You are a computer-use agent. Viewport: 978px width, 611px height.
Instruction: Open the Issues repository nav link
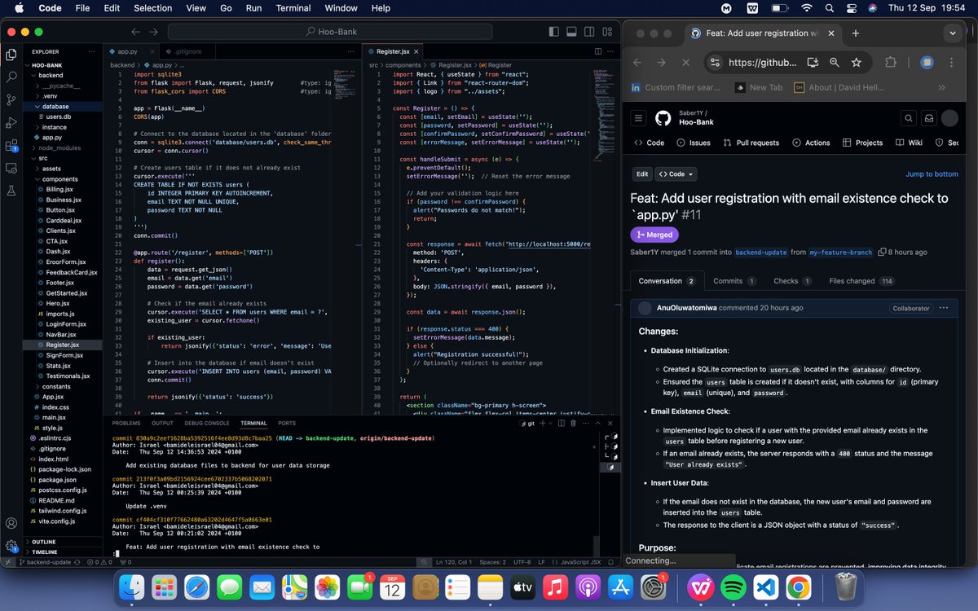(x=693, y=143)
